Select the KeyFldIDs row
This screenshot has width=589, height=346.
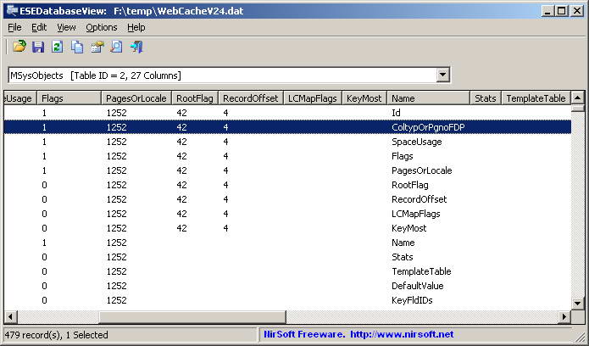coord(287,300)
